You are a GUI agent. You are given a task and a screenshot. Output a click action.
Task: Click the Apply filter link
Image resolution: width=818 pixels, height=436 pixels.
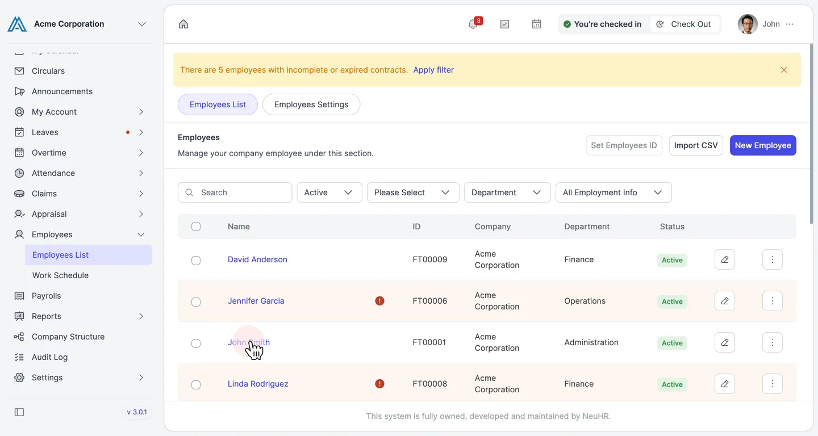click(x=433, y=70)
